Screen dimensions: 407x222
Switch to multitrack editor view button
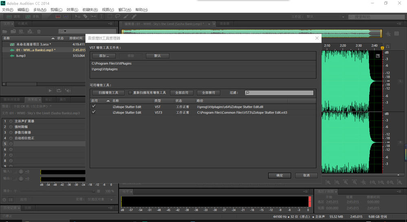coord(32,17)
